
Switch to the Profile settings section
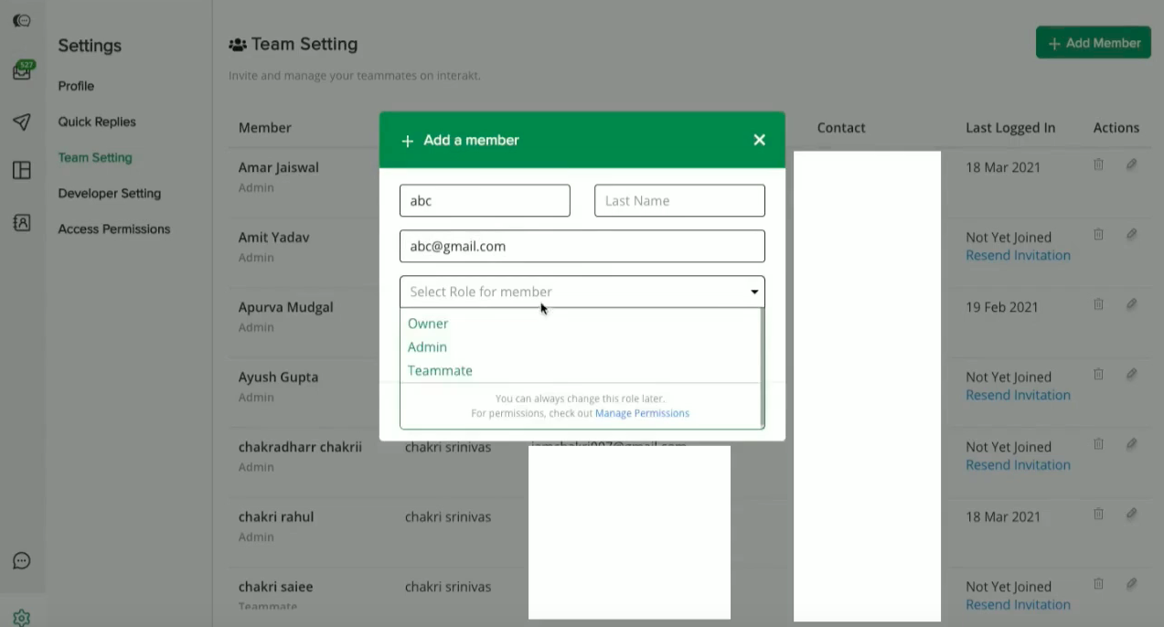(x=76, y=86)
